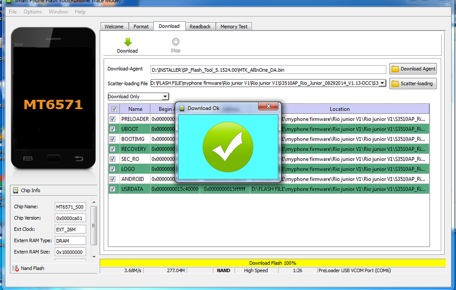Click the Chip Info scrollbar down arrow
Image resolution: width=456 pixels, height=290 pixels.
[x=94, y=257]
